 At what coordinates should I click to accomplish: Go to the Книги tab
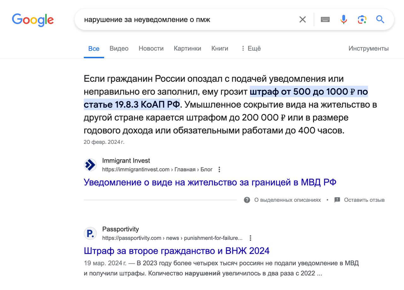pyautogui.click(x=220, y=48)
